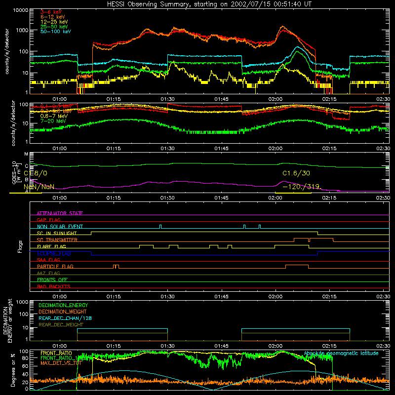Click the green 25-50 keV legend entry

[54, 27]
